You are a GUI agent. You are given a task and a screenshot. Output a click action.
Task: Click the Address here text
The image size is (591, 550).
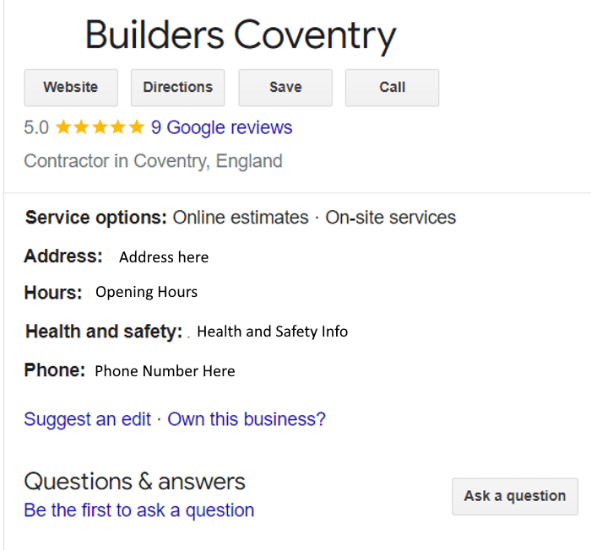164,257
